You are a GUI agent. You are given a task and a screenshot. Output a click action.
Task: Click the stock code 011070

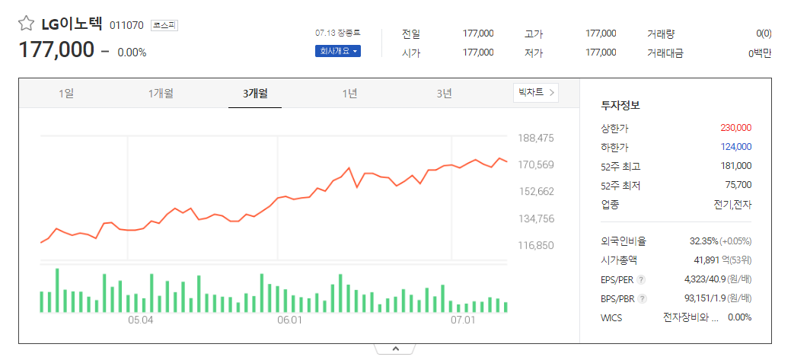coord(126,24)
